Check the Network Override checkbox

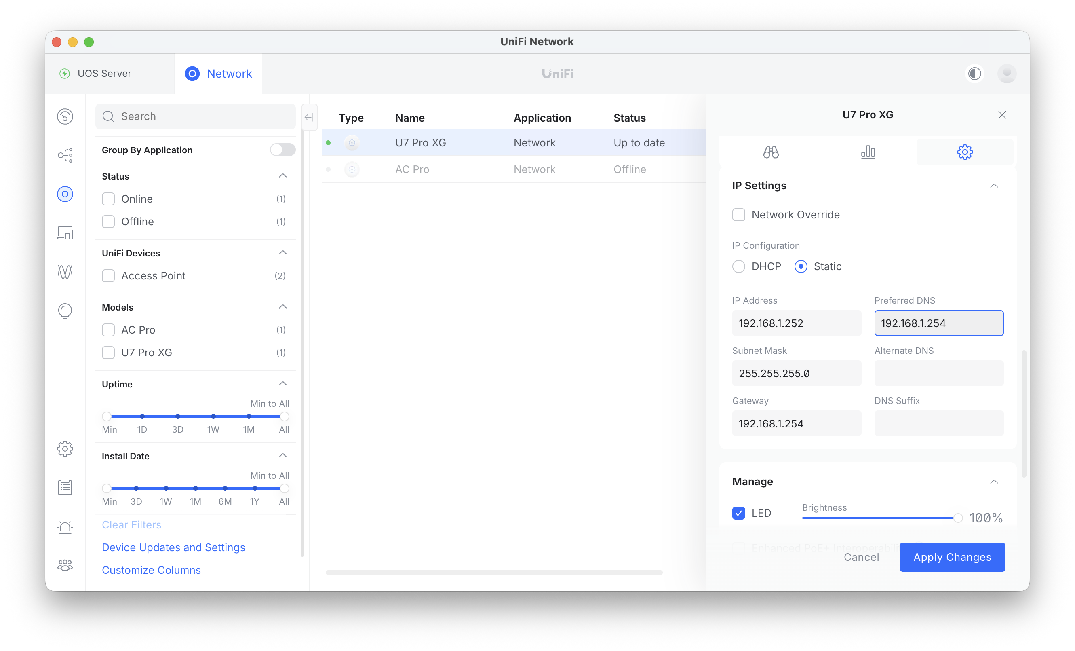tap(738, 214)
